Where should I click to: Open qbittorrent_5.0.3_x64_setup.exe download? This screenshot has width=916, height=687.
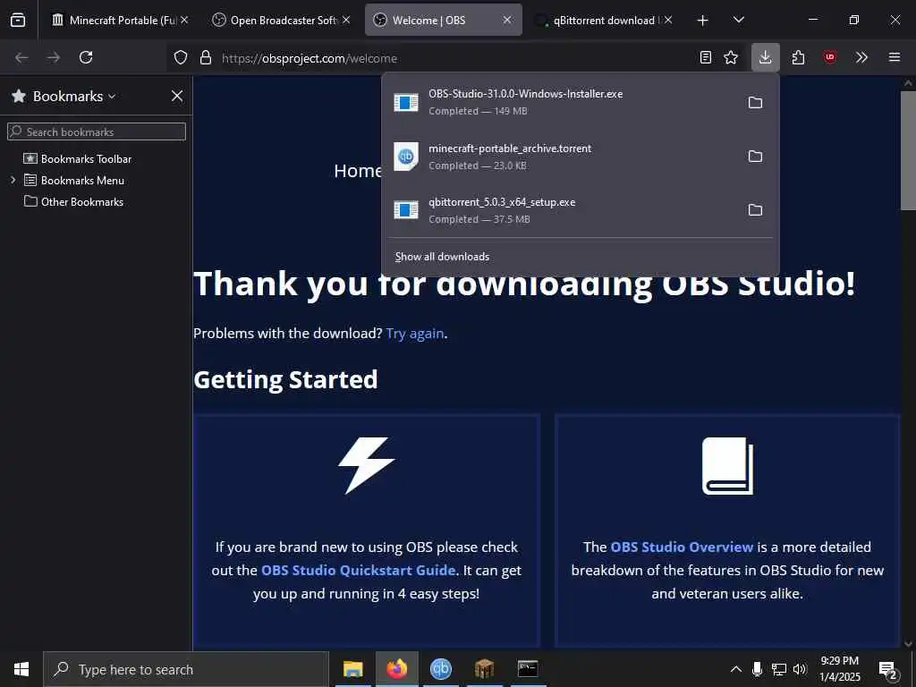(x=561, y=210)
